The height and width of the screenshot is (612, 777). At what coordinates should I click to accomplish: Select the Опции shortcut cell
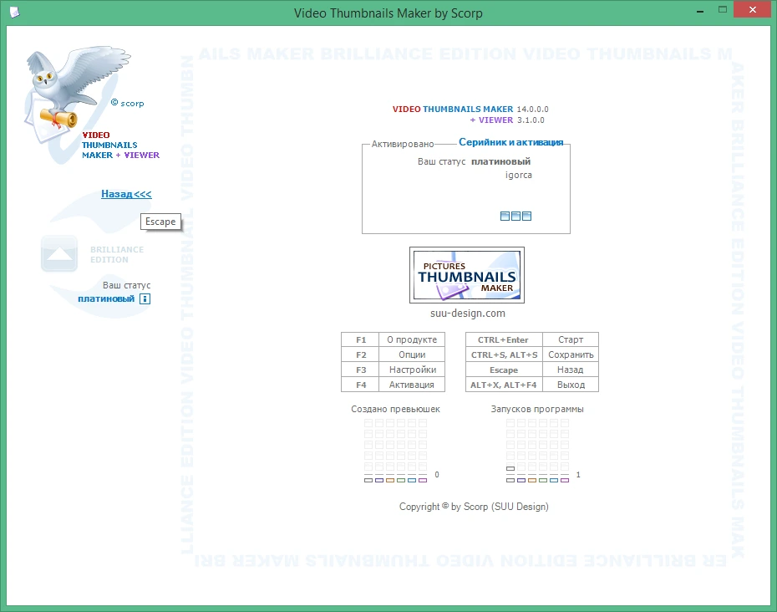click(412, 354)
